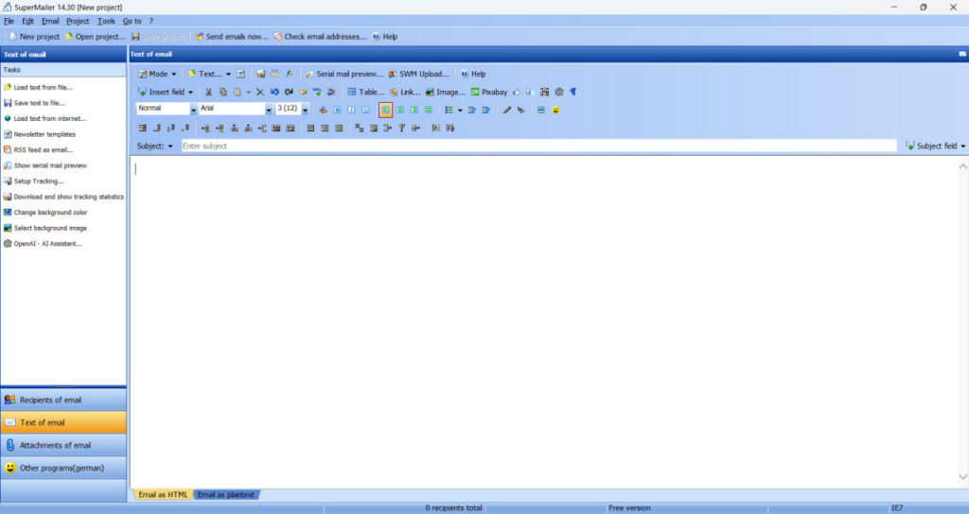Insert a table using Table... button

coord(365,92)
